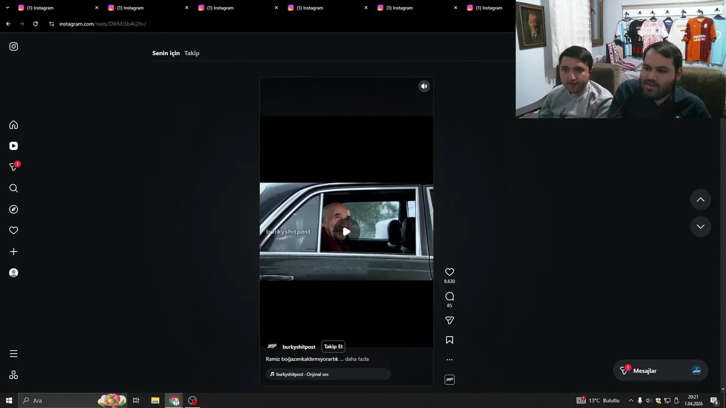
Task: Share the reel via paper plane
Action: pos(449,320)
